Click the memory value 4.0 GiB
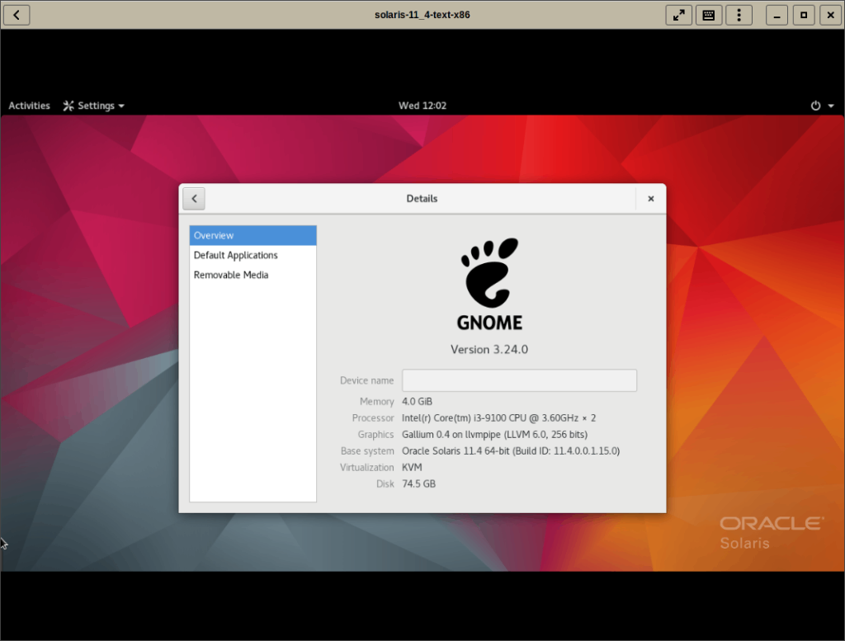The image size is (845, 641). click(417, 401)
